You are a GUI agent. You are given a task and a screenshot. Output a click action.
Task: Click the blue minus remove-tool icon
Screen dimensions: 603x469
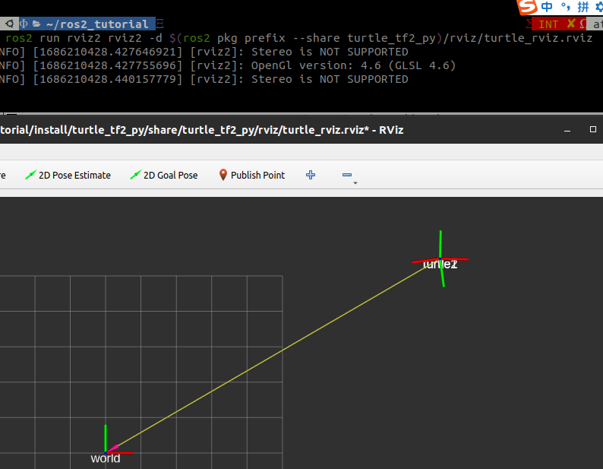point(347,175)
